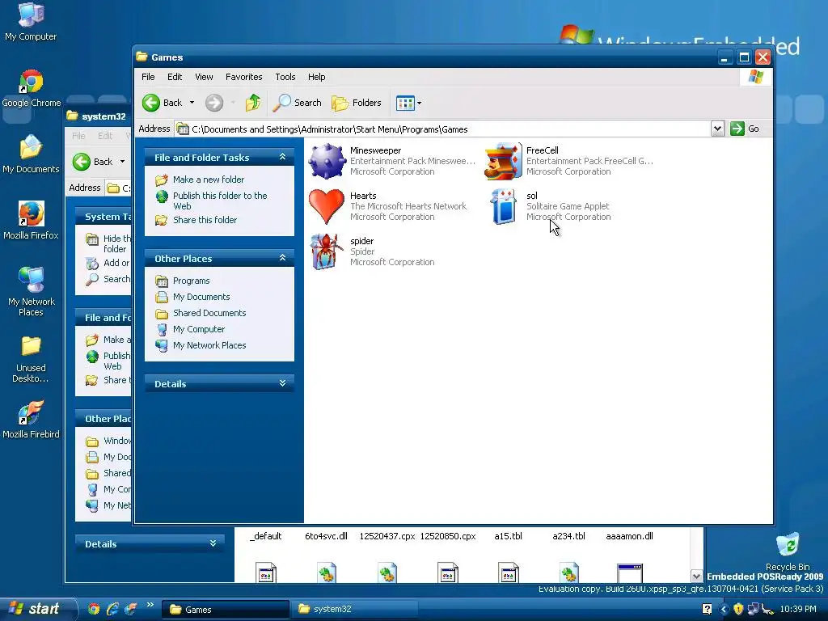Show hidden tray icons arrow
The width and height of the screenshot is (828, 621).
coord(724,610)
